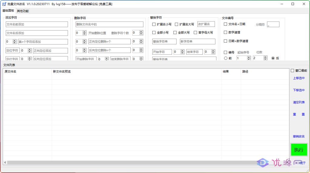Enable the 扩展名小写 checkbox

coord(154,24)
